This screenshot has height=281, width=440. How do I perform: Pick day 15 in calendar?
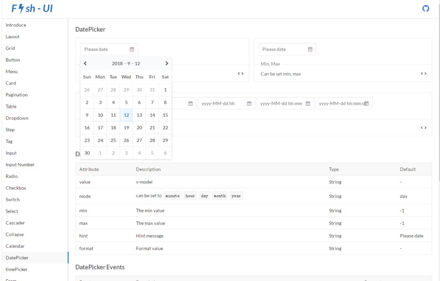coord(165,115)
